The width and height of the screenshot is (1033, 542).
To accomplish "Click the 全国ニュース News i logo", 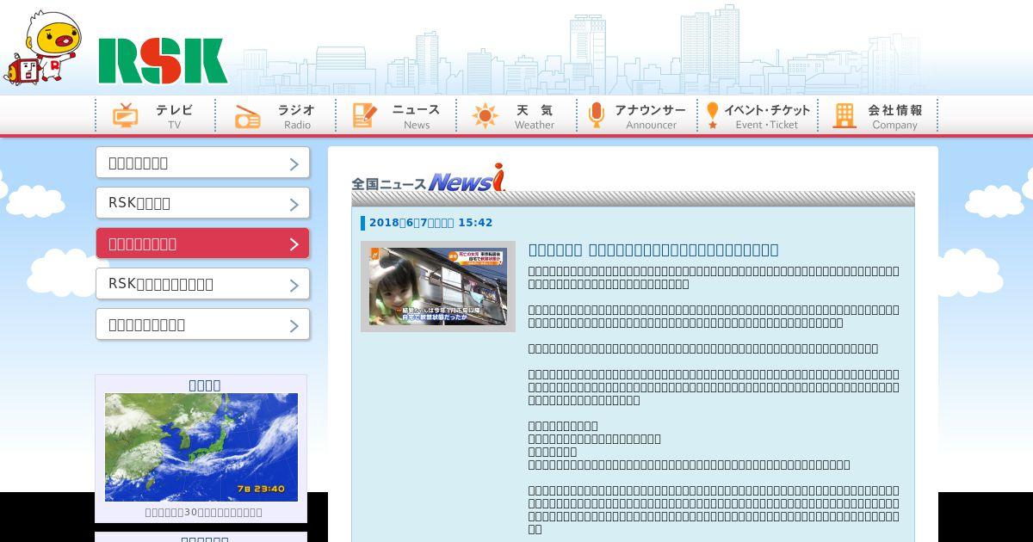I will (x=429, y=178).
